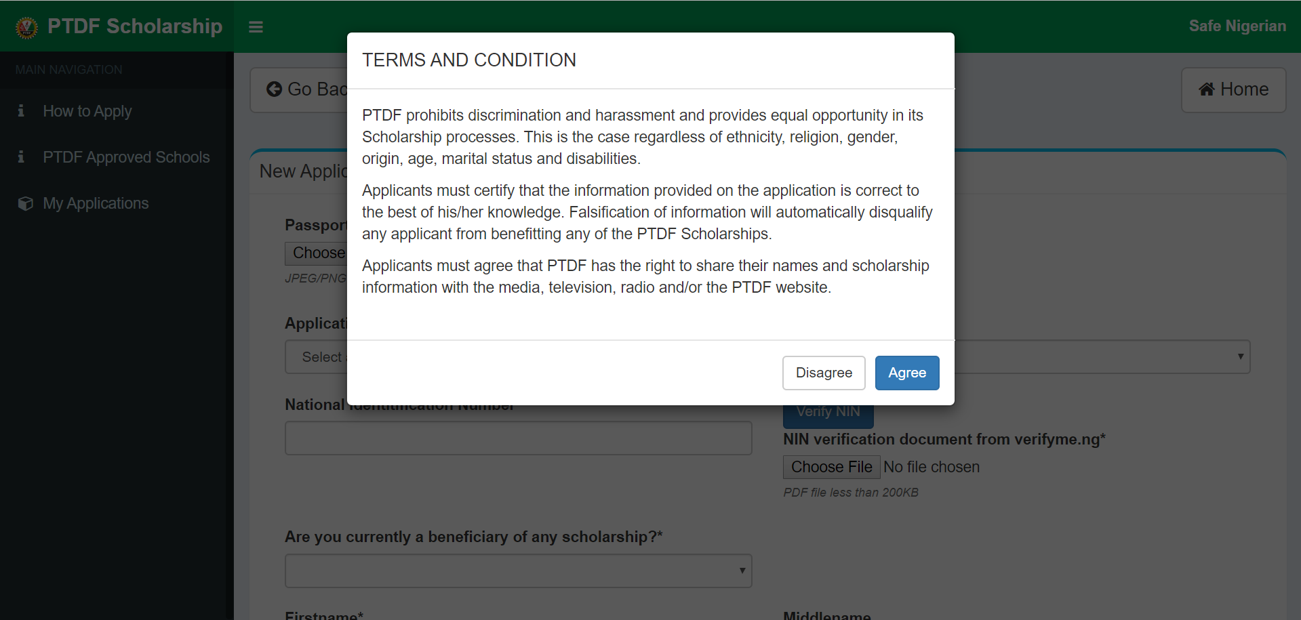This screenshot has height=620, width=1301.
Task: Click the National Identification Number input field
Action: (x=518, y=438)
